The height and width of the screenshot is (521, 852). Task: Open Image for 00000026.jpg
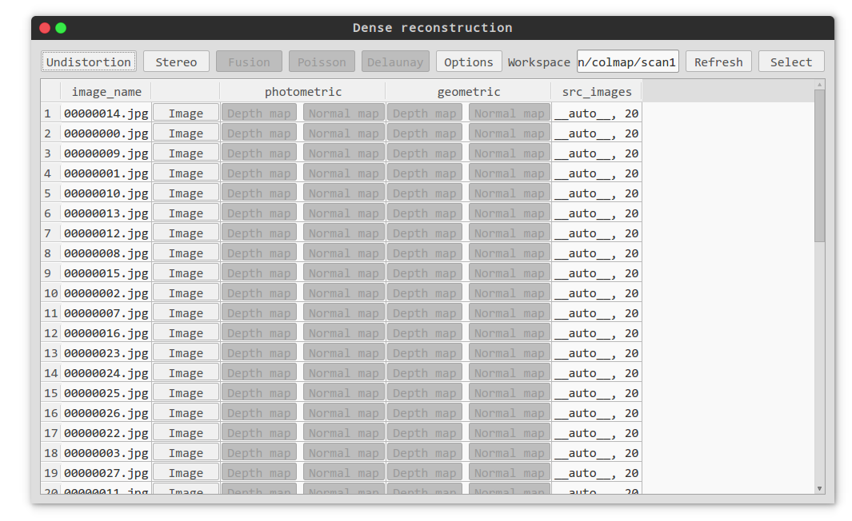(186, 413)
